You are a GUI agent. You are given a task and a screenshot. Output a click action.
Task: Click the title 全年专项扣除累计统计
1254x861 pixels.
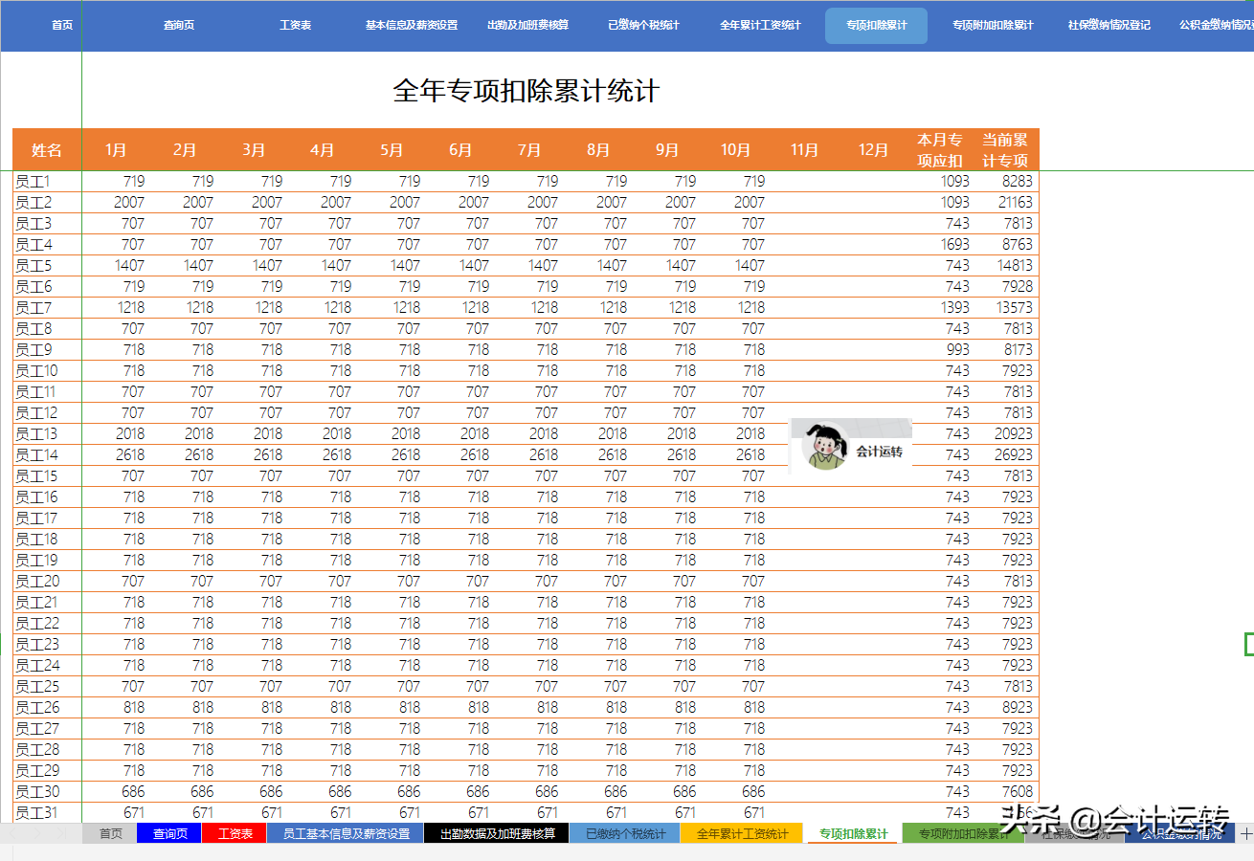(526, 92)
